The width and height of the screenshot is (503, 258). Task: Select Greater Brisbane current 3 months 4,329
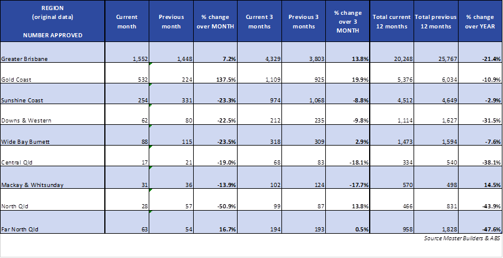coord(259,52)
